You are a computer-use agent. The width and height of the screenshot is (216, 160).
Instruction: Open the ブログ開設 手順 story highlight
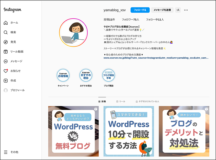pos(109,75)
